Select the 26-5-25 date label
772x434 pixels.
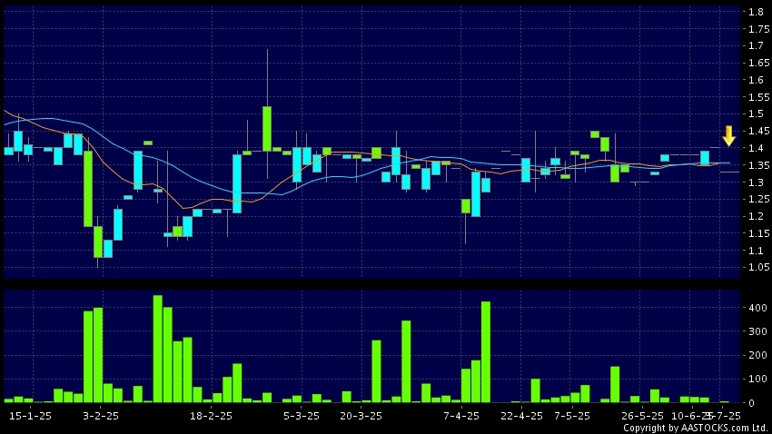642,416
